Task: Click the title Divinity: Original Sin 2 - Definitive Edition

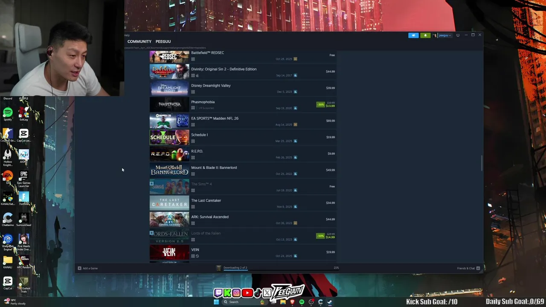Action: pos(224,69)
